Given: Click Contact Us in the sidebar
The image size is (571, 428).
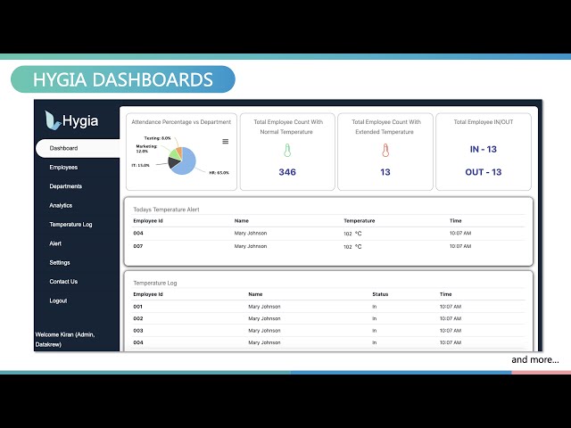Looking at the screenshot, I should click(63, 282).
